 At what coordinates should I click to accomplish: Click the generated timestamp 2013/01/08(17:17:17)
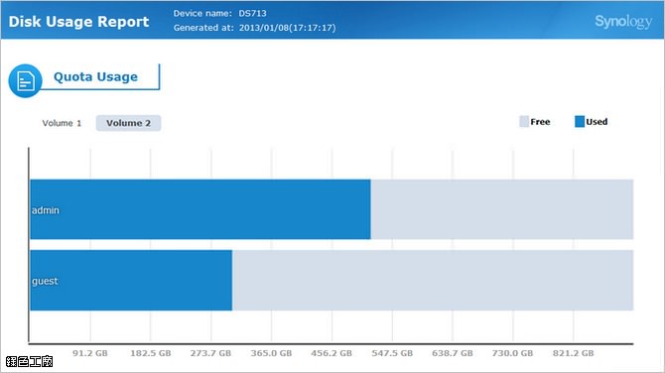pyautogui.click(x=287, y=28)
